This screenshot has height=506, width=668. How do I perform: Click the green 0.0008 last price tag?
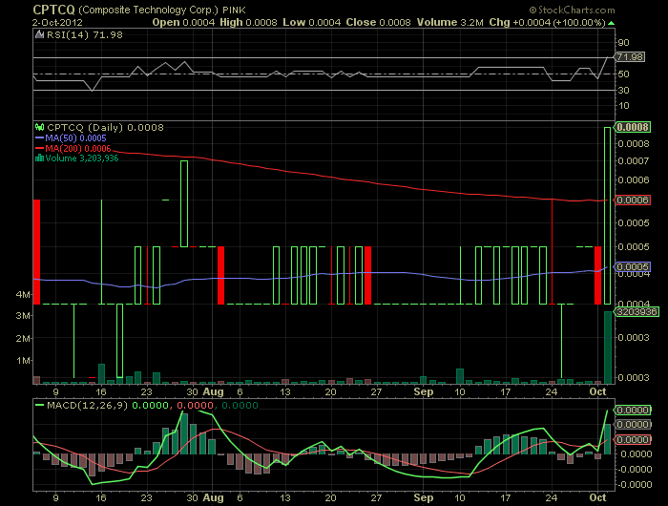[633, 127]
